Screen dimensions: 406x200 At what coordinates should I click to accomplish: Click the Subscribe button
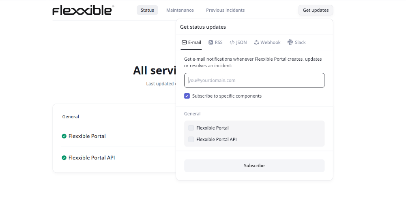pos(254,166)
